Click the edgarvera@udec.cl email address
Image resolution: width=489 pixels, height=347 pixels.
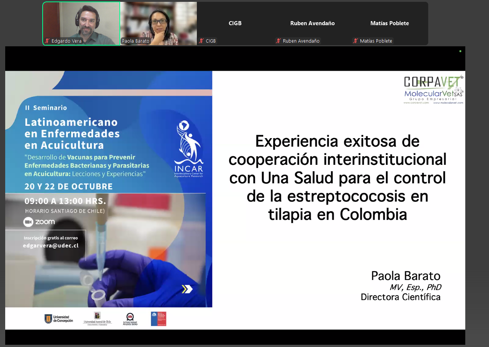coord(51,246)
